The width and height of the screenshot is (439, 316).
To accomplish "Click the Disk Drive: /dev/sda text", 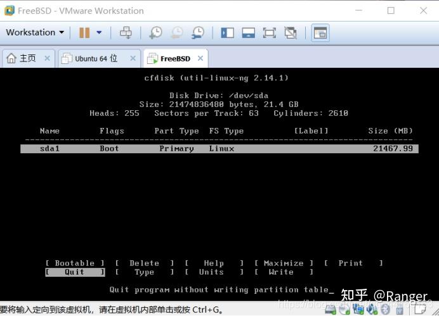I will pos(219,96).
